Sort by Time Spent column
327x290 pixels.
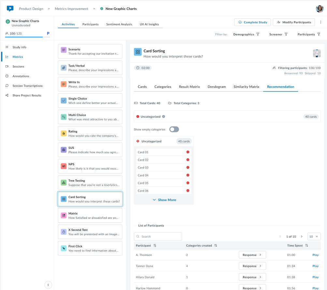tap(306, 246)
